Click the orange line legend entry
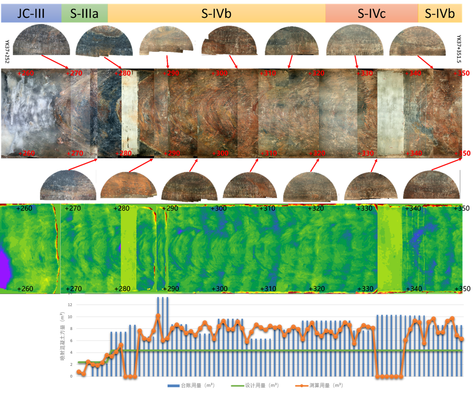475x405 pixels. [318, 386]
